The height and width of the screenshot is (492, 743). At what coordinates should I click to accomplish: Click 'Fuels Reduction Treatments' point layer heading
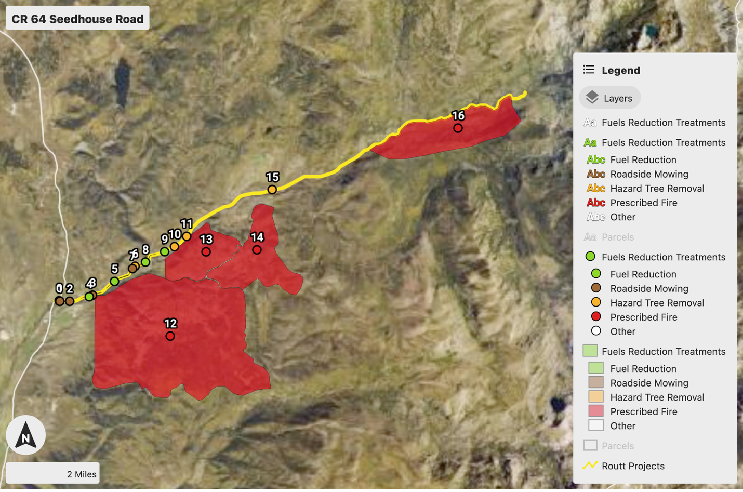pos(664,257)
